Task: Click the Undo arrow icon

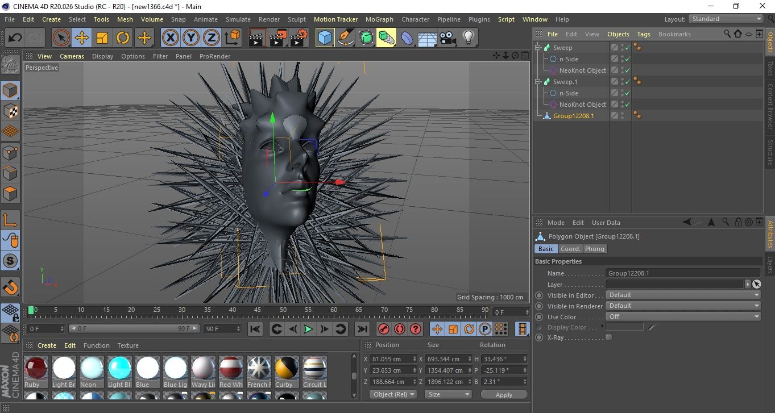Action: coord(15,38)
